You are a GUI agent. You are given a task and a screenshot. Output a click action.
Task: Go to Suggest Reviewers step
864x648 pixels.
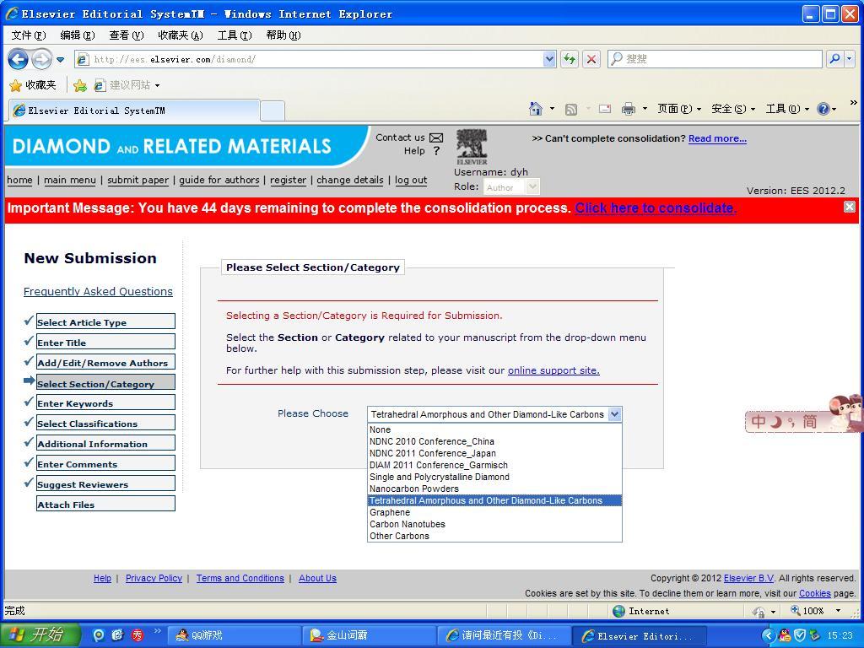pyautogui.click(x=105, y=483)
